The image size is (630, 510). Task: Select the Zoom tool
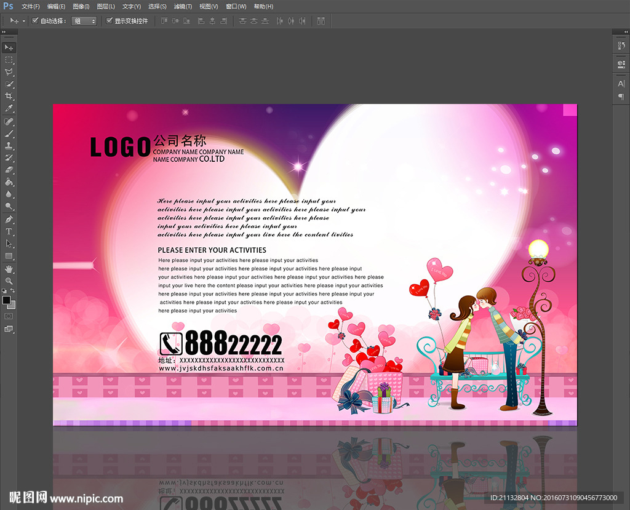pyautogui.click(x=9, y=281)
